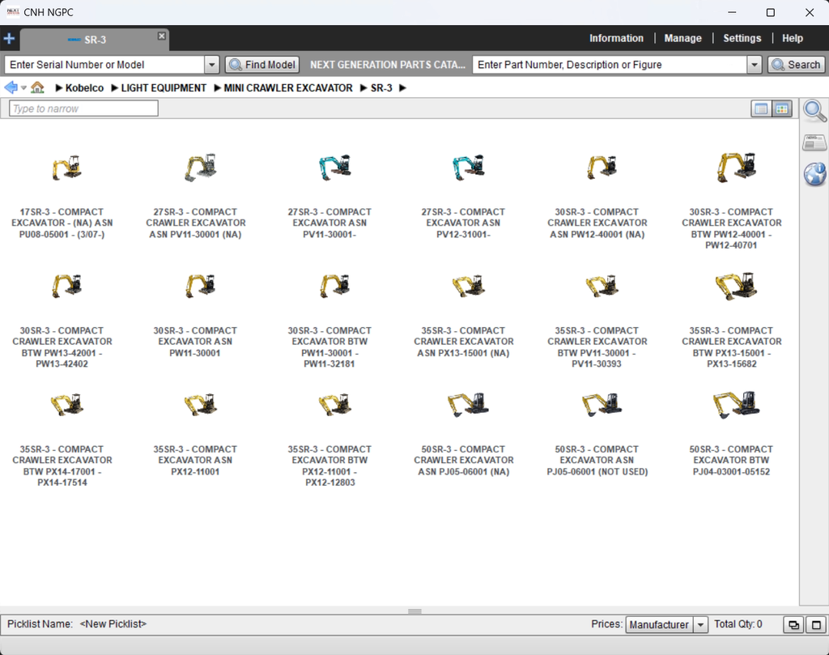Click the picklist panel splitter handle
829x655 pixels.
[x=414, y=611]
